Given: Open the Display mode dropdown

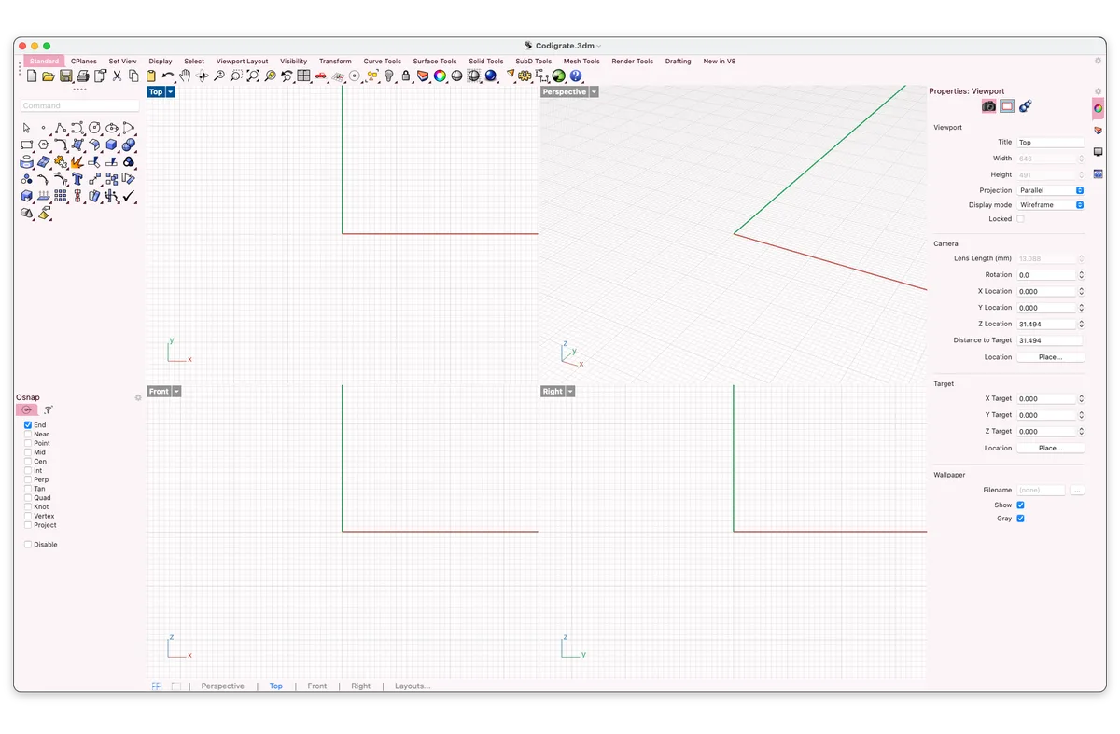Looking at the screenshot, I should click(x=1051, y=205).
